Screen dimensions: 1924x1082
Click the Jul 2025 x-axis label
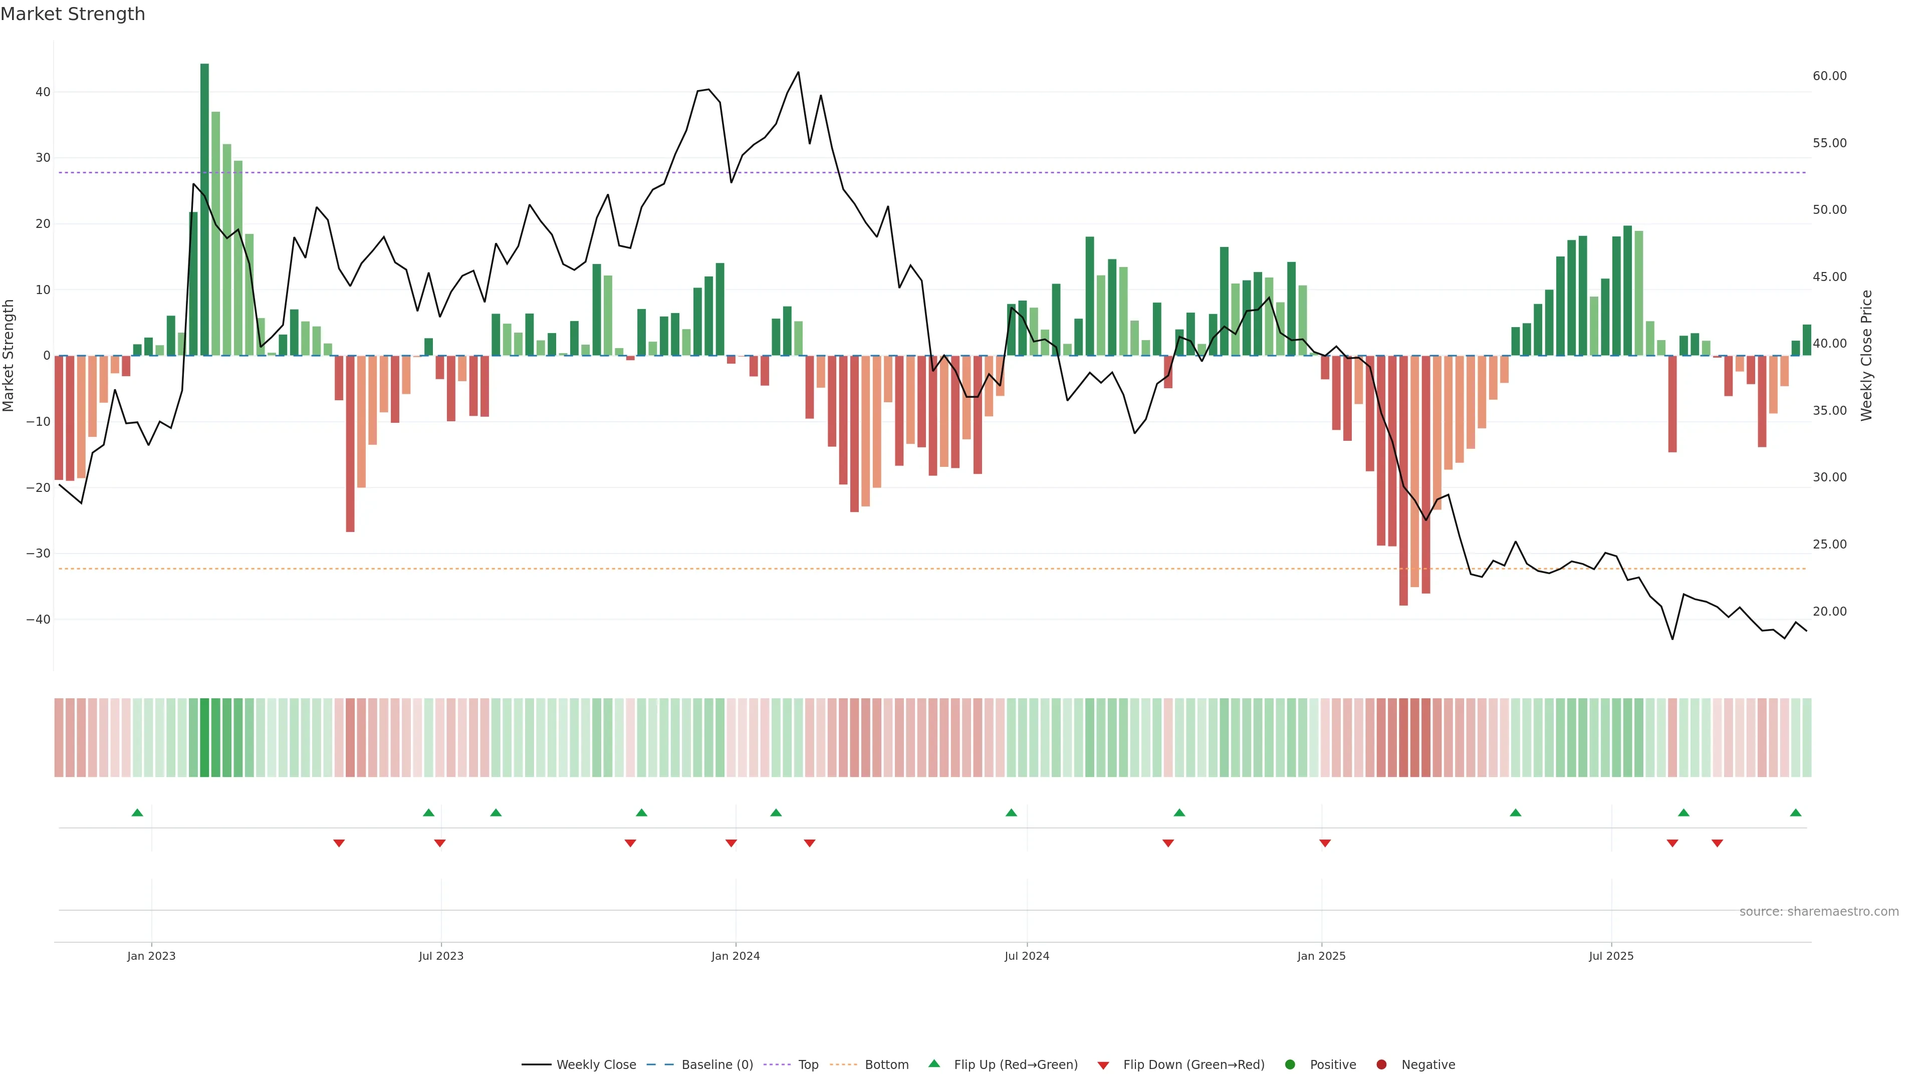coord(1611,956)
